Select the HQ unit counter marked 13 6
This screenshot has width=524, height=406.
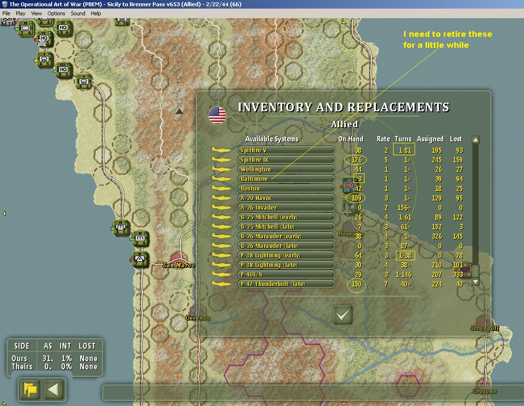[x=63, y=28]
